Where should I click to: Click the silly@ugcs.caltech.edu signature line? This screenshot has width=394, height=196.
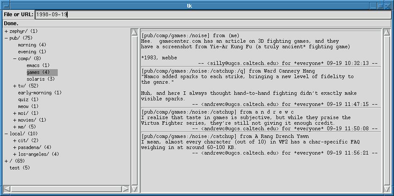[x=288, y=63]
